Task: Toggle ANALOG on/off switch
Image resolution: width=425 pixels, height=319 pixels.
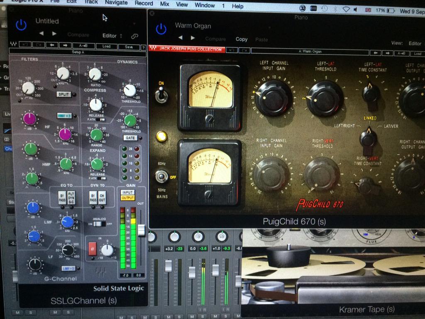Action: coord(99,224)
